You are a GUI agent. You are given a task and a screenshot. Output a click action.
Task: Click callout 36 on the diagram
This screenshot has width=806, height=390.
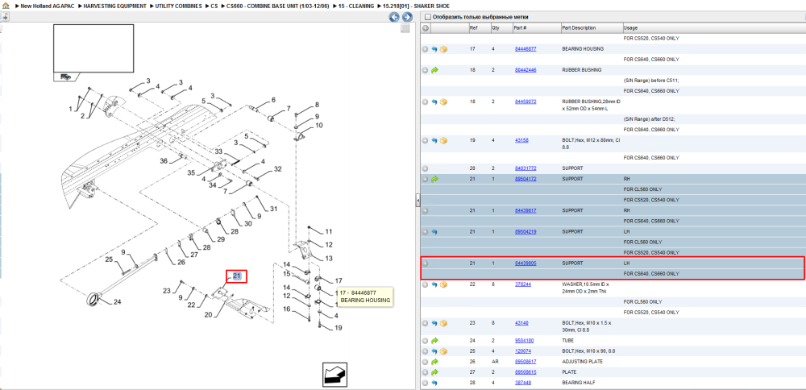click(x=164, y=161)
